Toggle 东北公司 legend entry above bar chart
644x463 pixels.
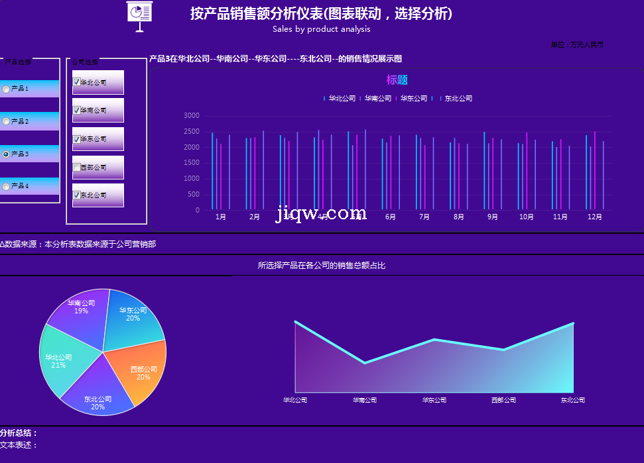(456, 99)
